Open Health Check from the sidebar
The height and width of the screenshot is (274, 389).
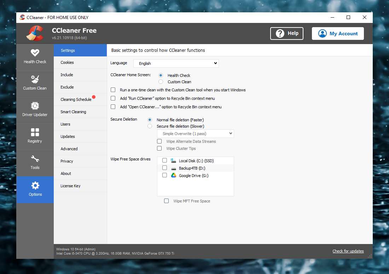click(35, 57)
